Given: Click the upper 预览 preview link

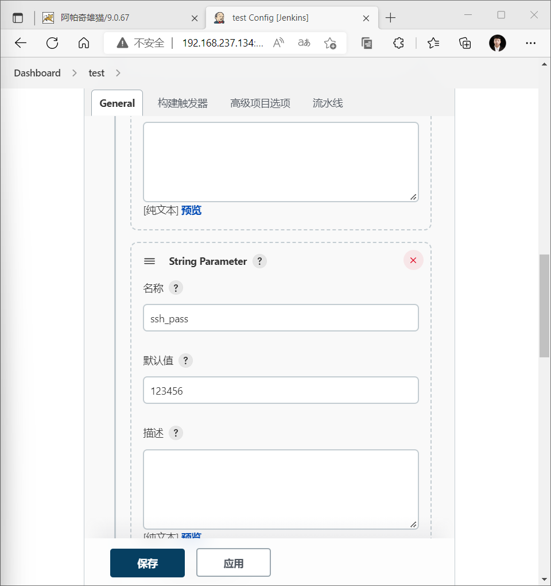Looking at the screenshot, I should pos(191,210).
